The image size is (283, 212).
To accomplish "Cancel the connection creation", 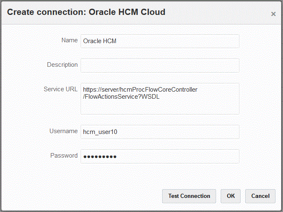I will tap(261, 196).
